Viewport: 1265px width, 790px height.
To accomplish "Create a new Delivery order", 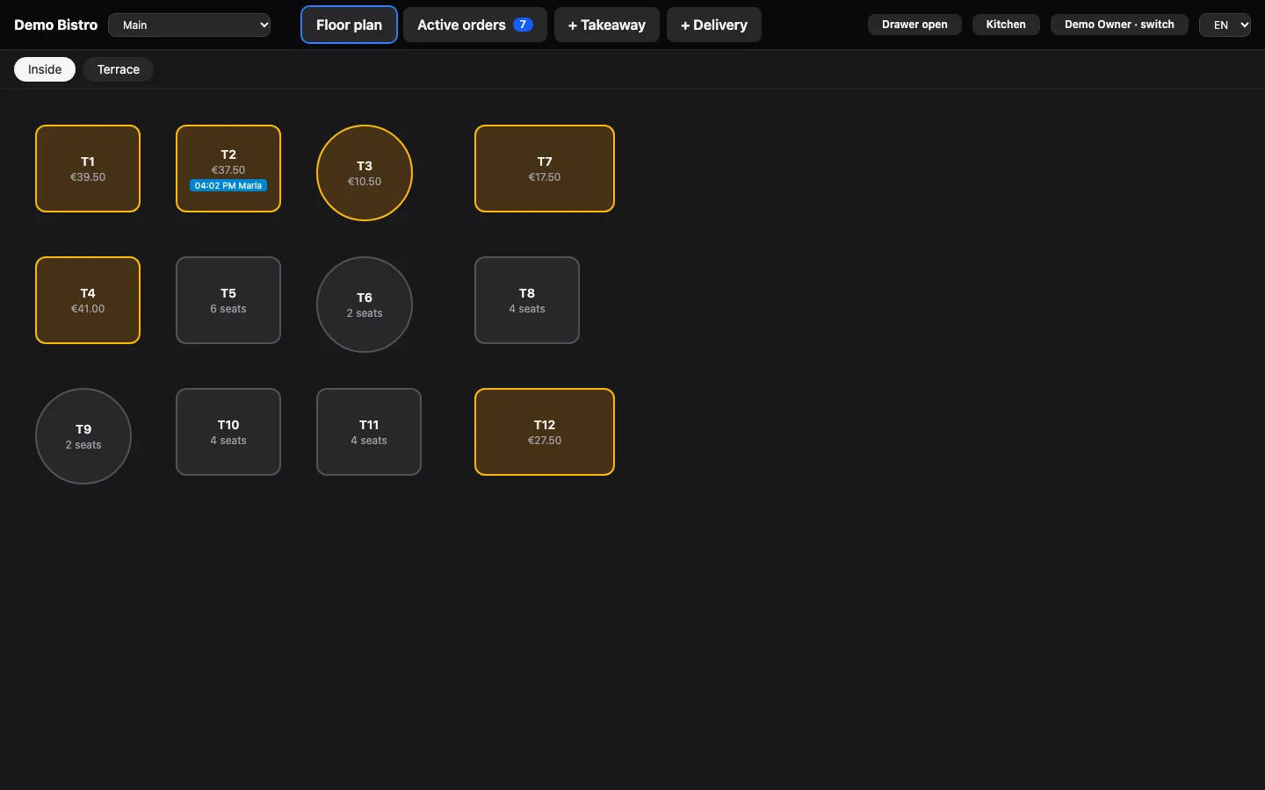I will click(x=713, y=25).
